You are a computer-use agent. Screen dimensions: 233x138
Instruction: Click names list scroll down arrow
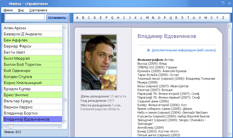pyautogui.click(x=64, y=121)
